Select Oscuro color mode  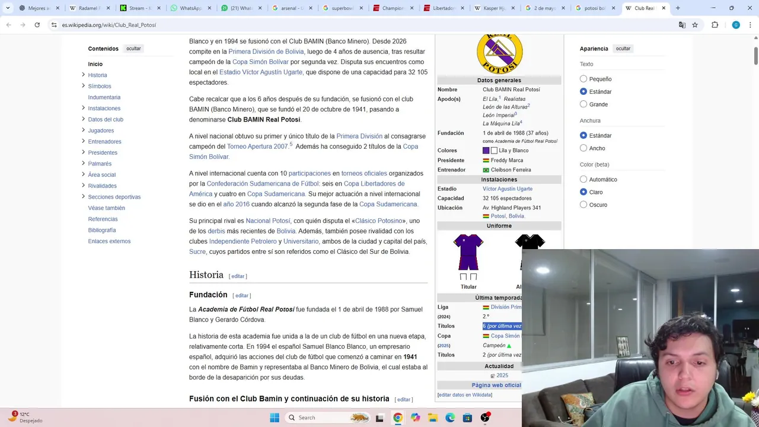click(x=583, y=205)
